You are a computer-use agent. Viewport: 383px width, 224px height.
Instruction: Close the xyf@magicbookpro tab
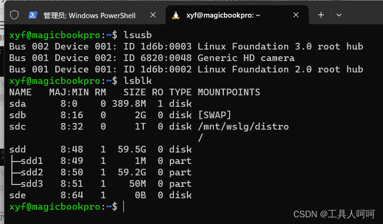(296, 15)
